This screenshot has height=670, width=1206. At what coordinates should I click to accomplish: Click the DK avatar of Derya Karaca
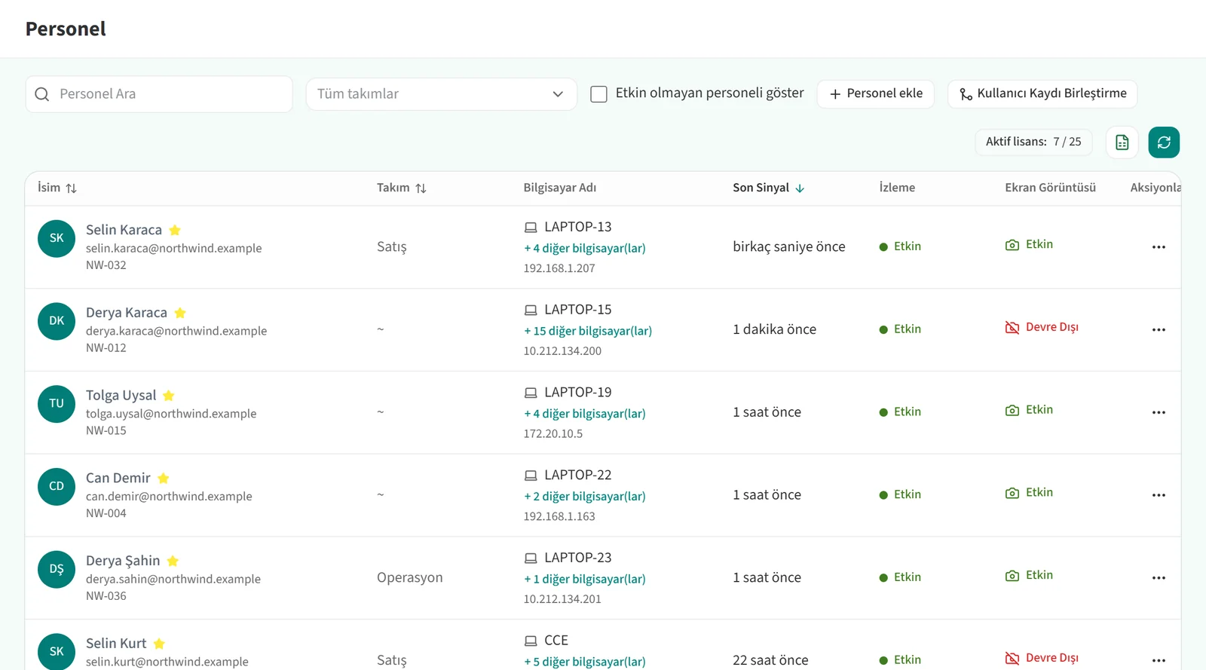coord(57,321)
